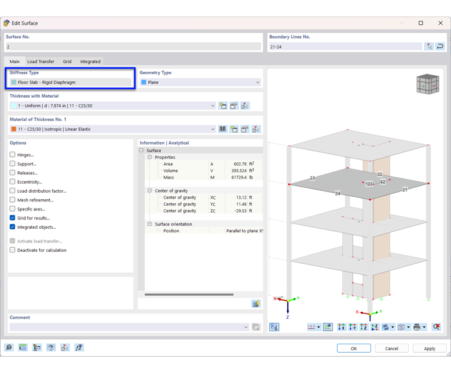Click the reverse boundary lines arrow icon
Image resolution: width=451 pixels, height=374 pixels.
click(x=440, y=47)
